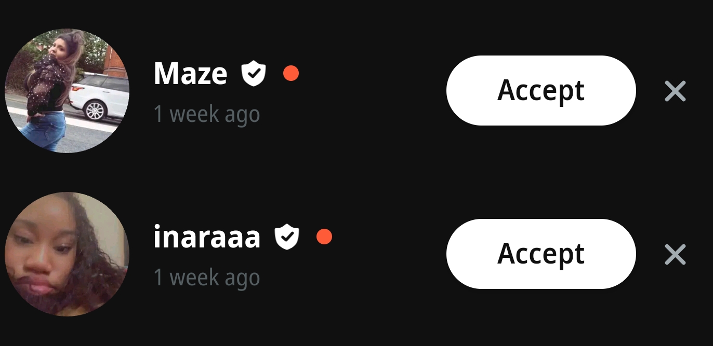
Task: Click the '1 week ago' timestamp under inaraaa
Action: coord(207,278)
